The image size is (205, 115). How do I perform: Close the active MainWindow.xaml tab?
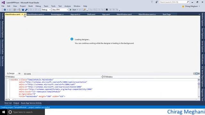(x=25, y=14)
